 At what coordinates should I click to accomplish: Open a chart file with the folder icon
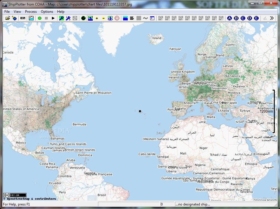tap(8, 18)
